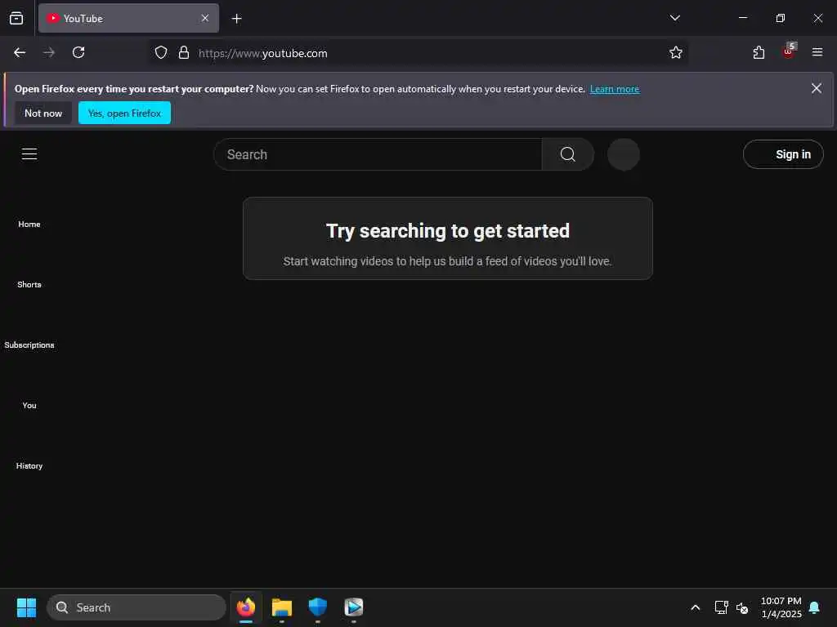Switch to Firefox in the taskbar
Viewport: 837px width, 627px height.
tap(246, 607)
